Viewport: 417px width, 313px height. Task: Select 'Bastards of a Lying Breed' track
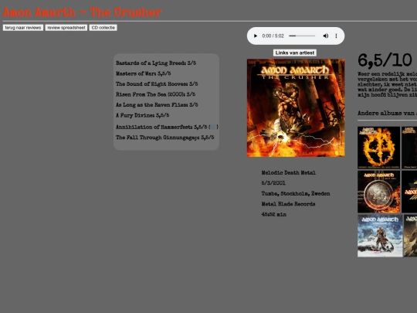pos(156,63)
